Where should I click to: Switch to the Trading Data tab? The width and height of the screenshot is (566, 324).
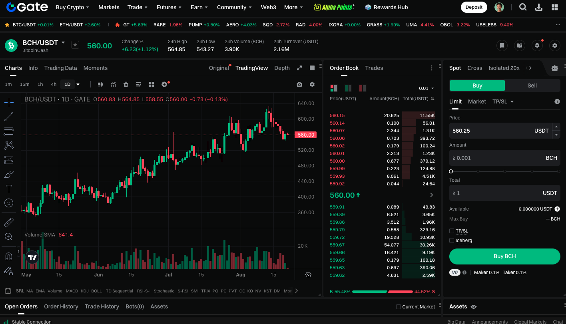(x=60, y=68)
